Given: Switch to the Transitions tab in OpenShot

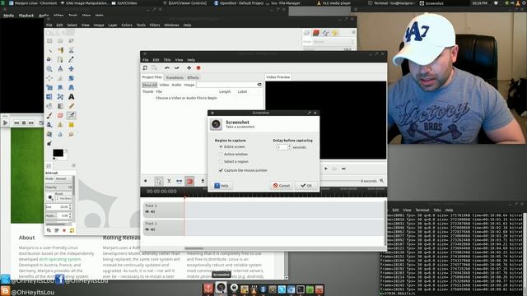Looking at the screenshot, I should [x=175, y=77].
